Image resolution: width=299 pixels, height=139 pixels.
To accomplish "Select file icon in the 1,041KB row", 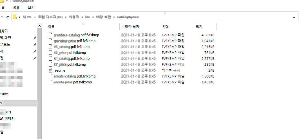I will click(x=50, y=41).
